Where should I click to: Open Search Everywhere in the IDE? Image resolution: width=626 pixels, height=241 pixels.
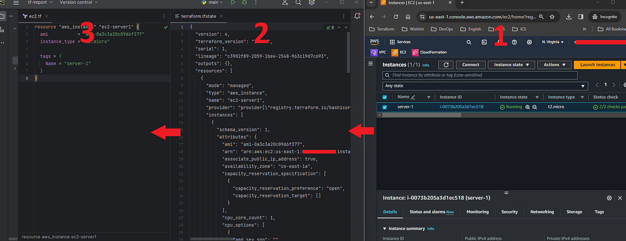click(298, 2)
